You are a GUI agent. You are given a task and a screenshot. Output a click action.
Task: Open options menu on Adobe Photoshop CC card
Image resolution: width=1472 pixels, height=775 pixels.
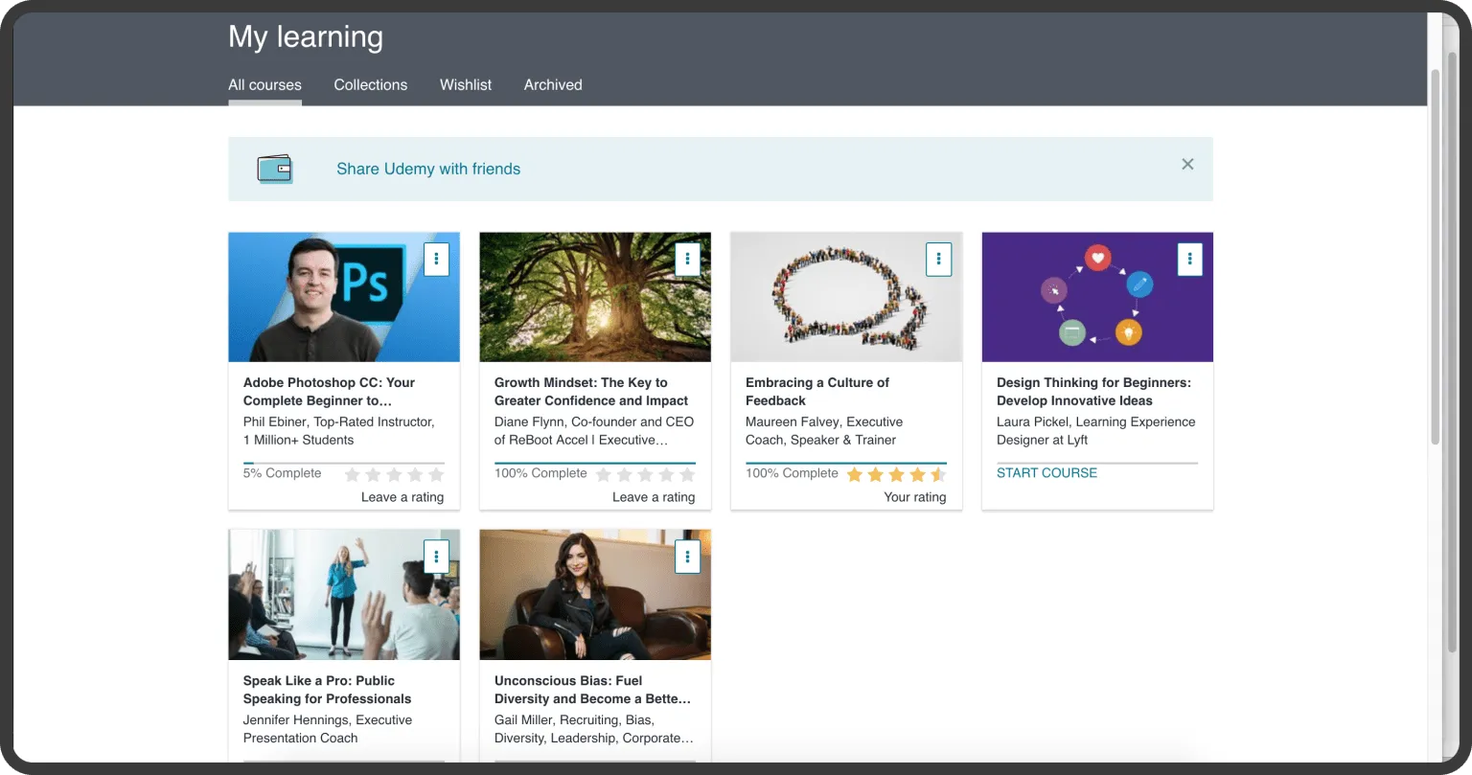(x=436, y=259)
